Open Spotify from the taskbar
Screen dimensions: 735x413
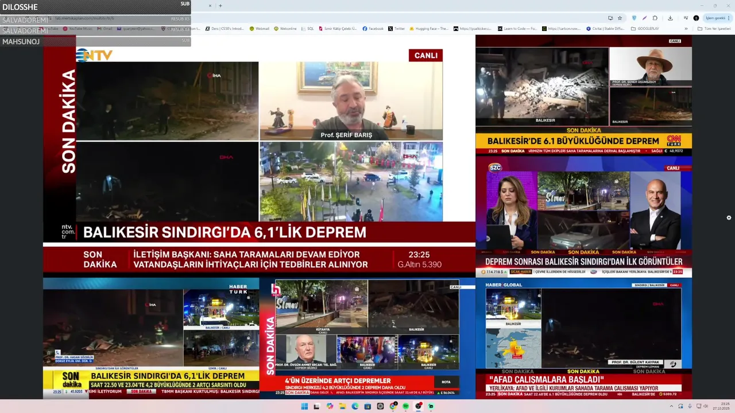405,406
